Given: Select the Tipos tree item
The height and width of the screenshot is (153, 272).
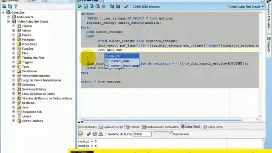Looking at the screenshot, I should click(25, 67).
